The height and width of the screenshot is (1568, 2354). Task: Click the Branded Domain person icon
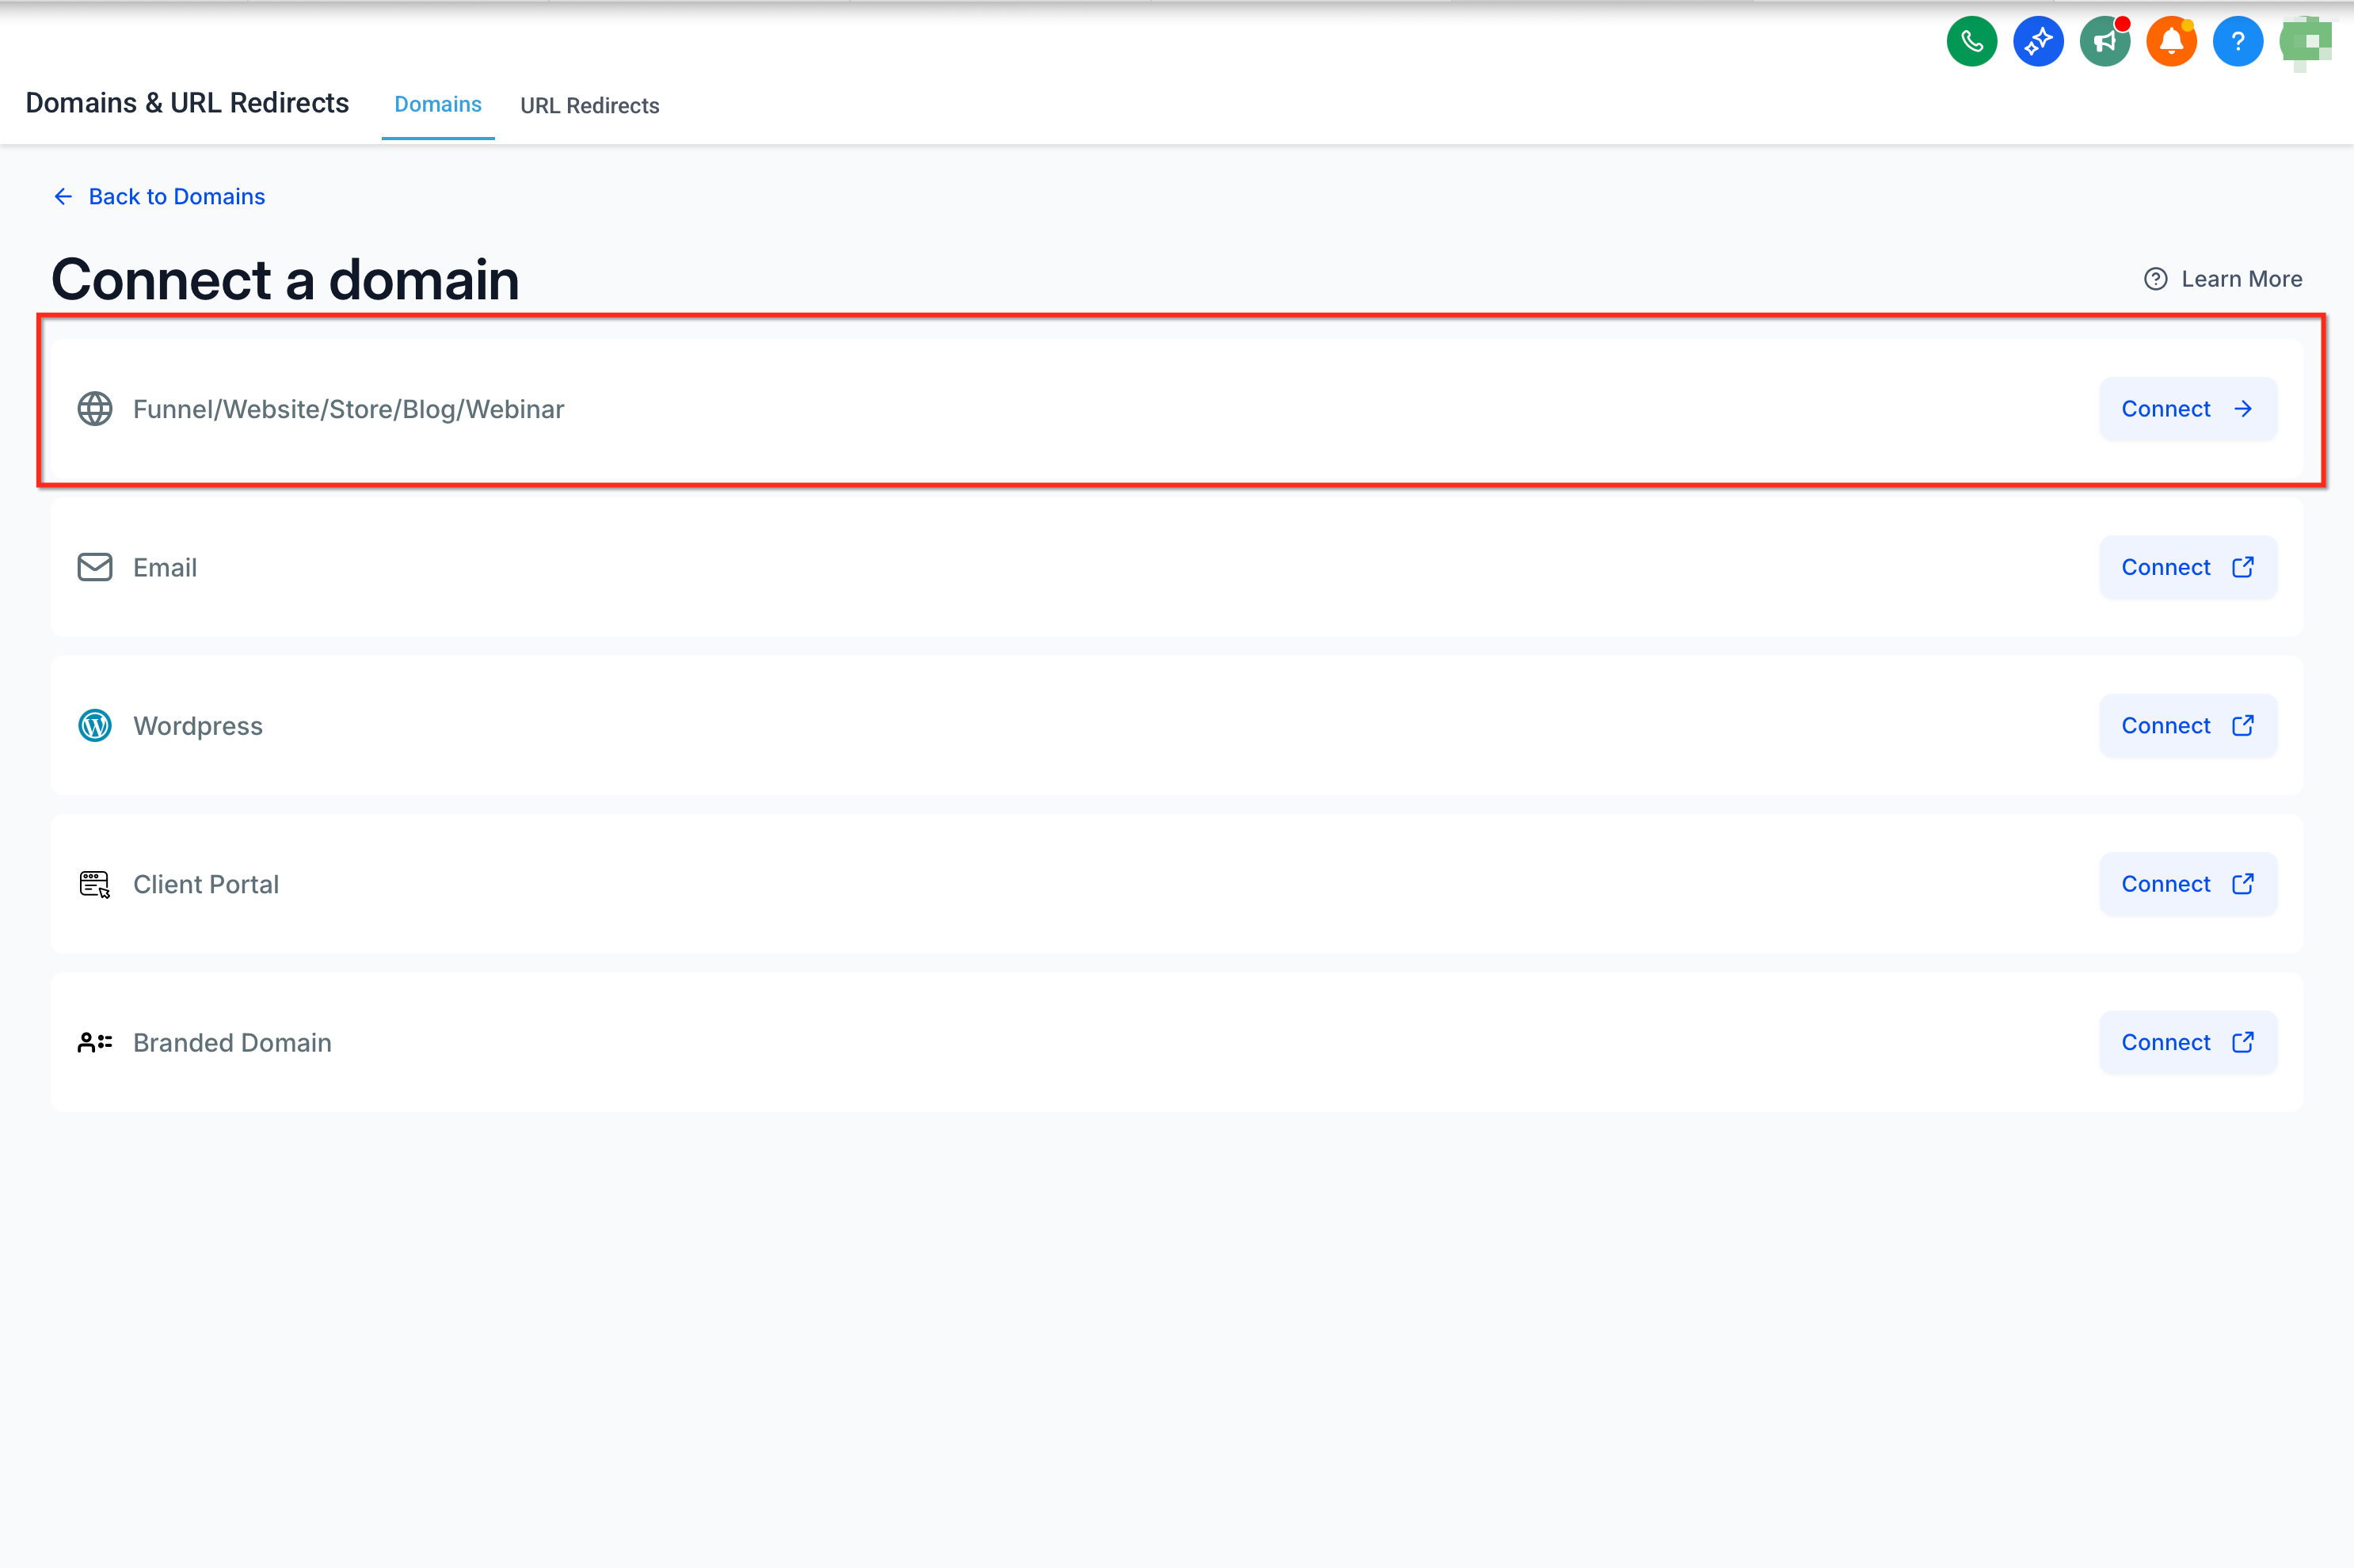[x=95, y=1042]
